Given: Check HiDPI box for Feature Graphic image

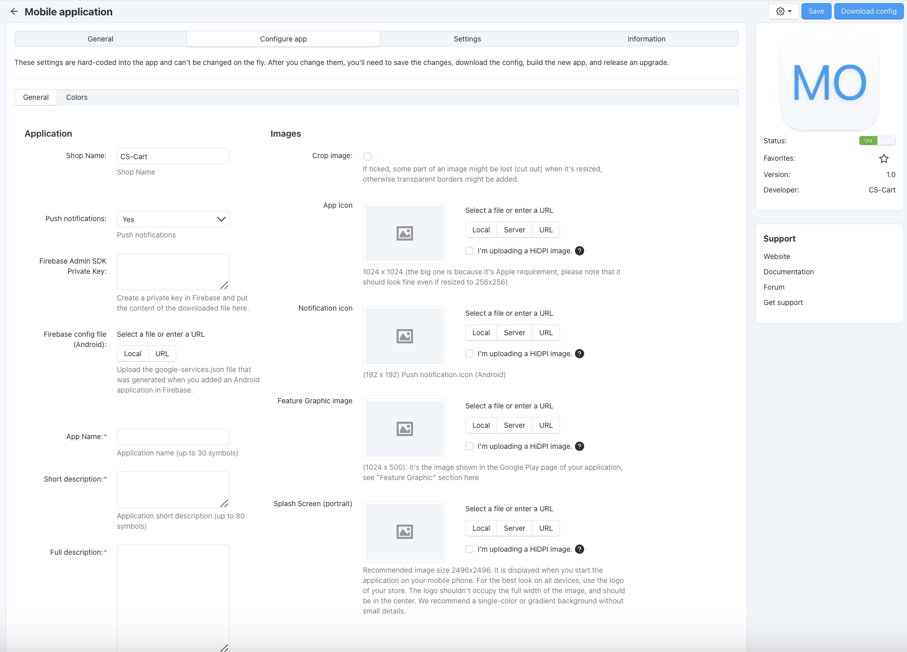Looking at the screenshot, I should click(469, 446).
